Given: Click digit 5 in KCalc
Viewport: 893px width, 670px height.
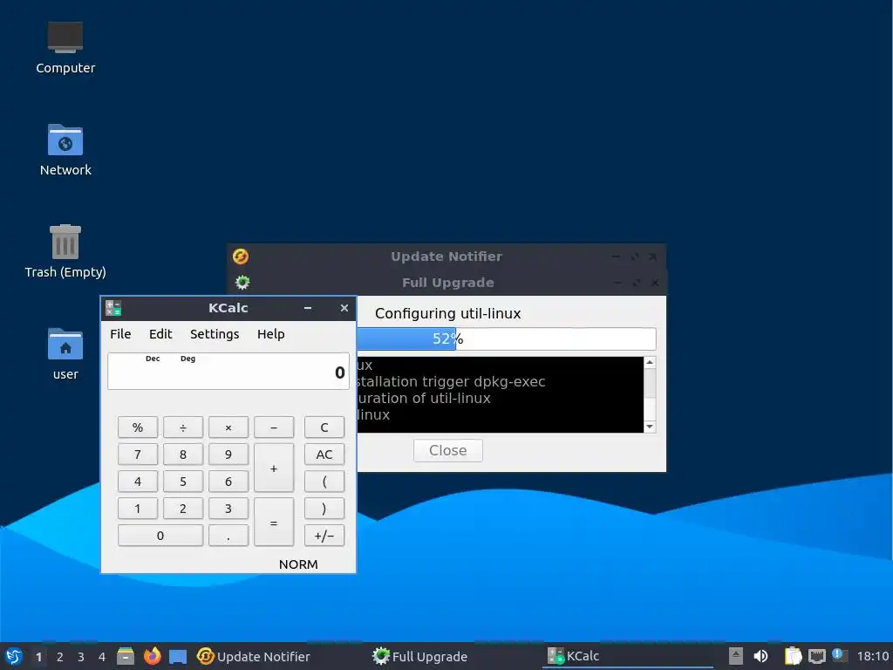Looking at the screenshot, I should [x=183, y=482].
